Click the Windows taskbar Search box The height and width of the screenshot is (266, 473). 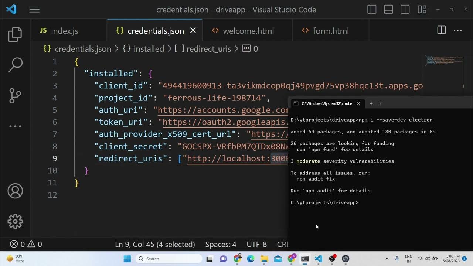(x=169, y=259)
